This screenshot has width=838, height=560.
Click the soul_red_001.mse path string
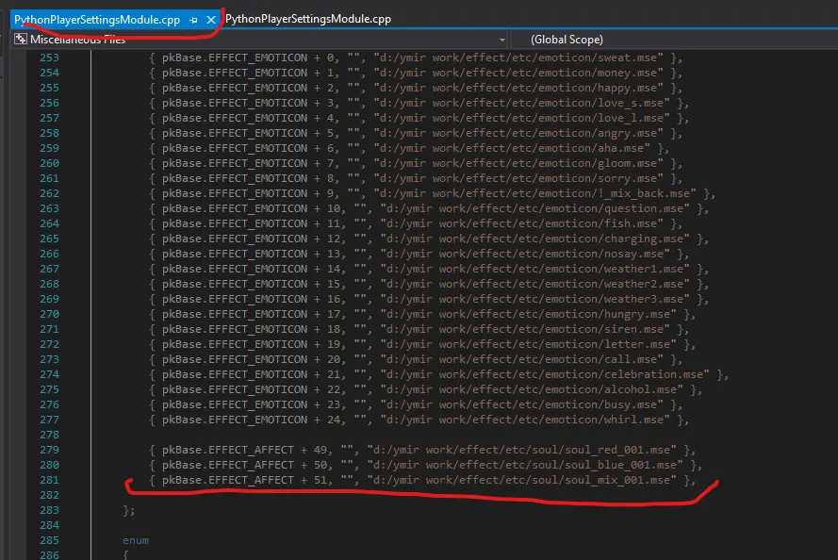(x=523, y=450)
